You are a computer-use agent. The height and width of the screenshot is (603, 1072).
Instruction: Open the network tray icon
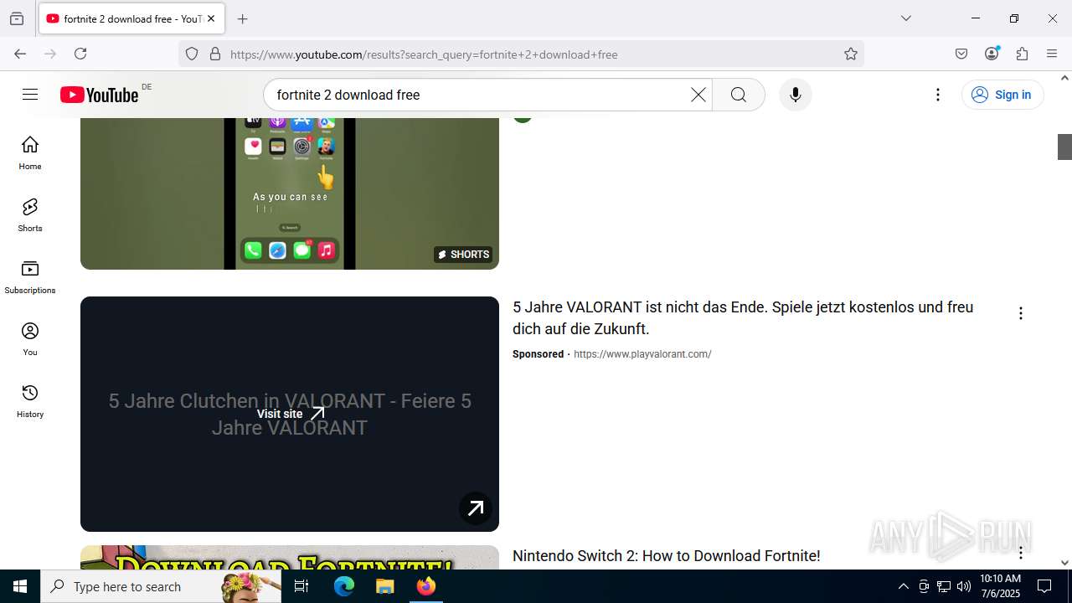coord(943,586)
